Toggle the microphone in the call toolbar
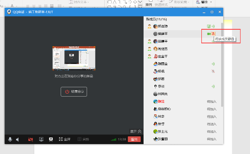 [10, 139]
